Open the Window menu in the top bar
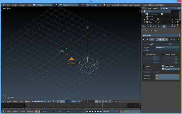The width and height of the screenshot is (182, 114). (x=22, y=5)
